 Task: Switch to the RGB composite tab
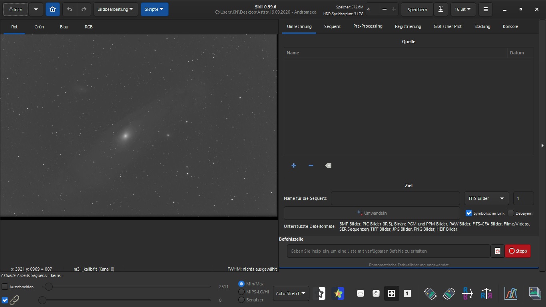[x=89, y=27]
